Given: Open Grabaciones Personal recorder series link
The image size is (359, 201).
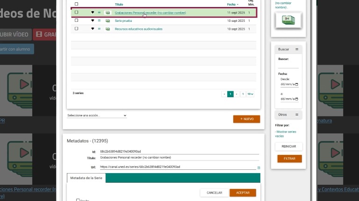Looking at the screenshot, I should [150, 13].
